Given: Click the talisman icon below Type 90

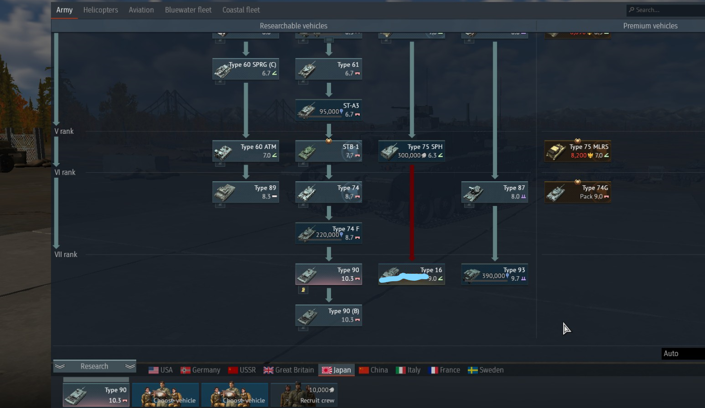Looking at the screenshot, I should [x=303, y=290].
